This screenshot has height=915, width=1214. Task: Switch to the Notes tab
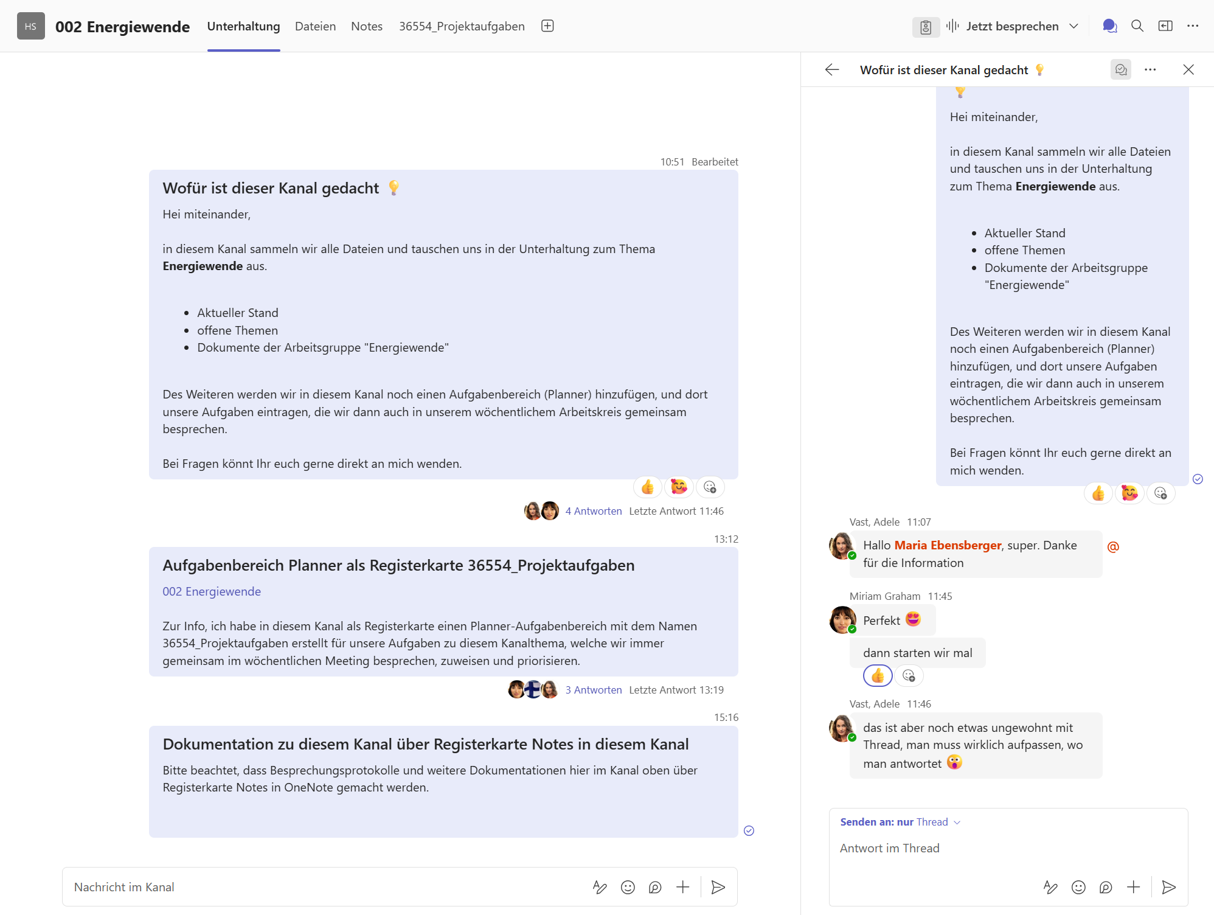point(367,26)
